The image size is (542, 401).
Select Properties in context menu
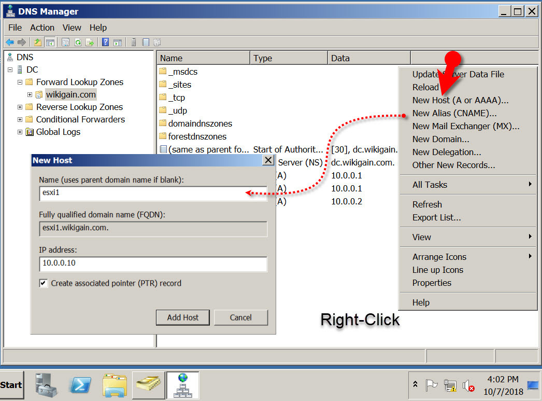coord(468,283)
